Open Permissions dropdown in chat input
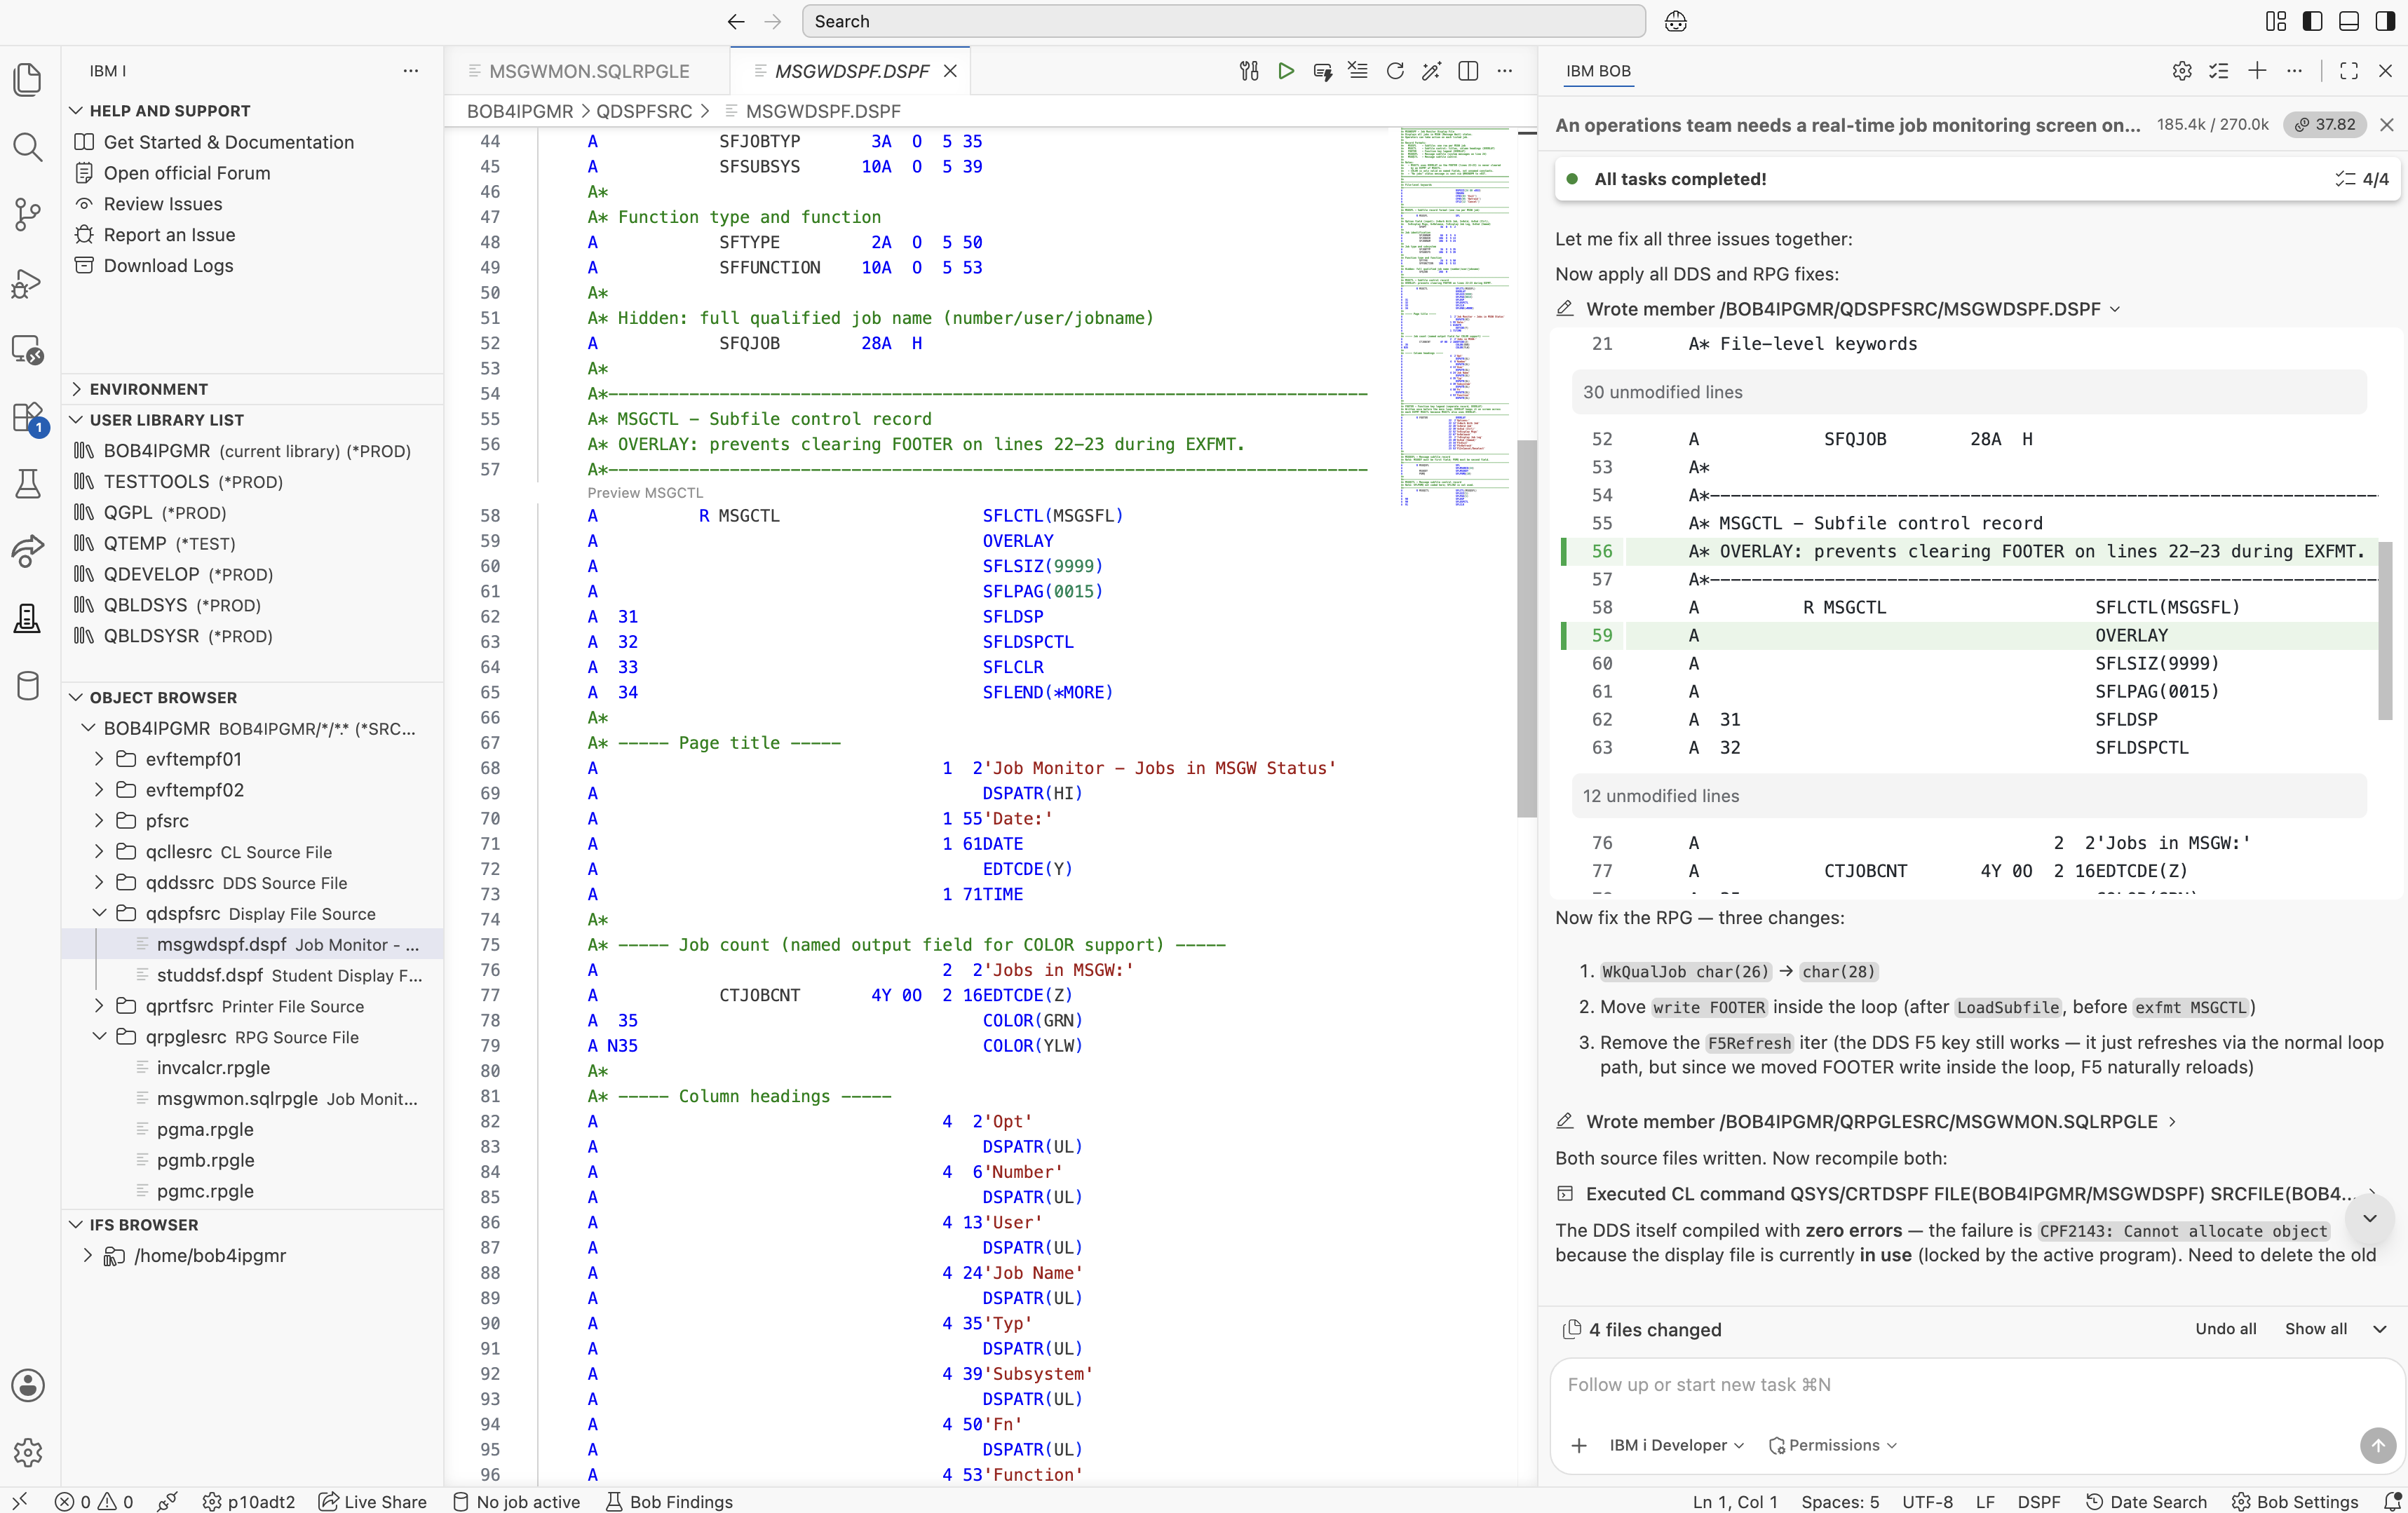2408x1513 pixels. coord(1832,1445)
